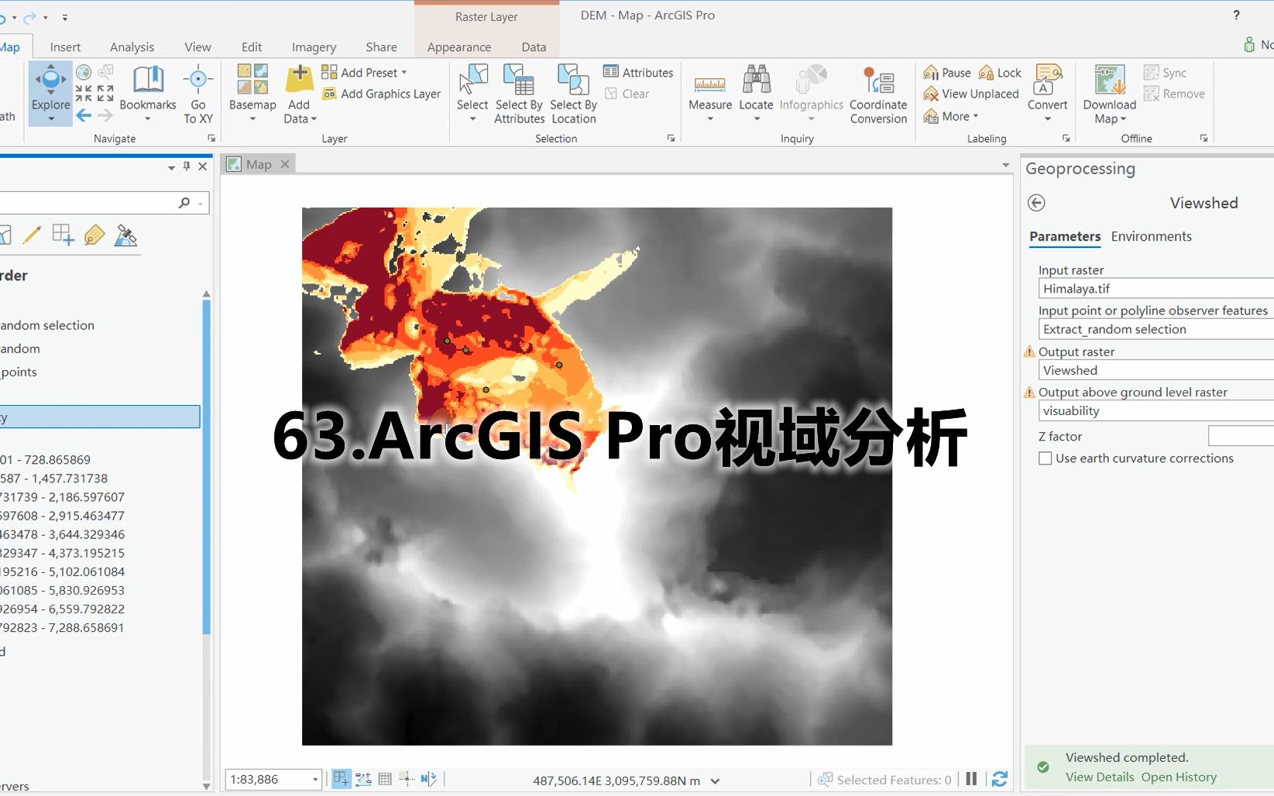Open the Insert ribbon tab
Image resolution: width=1274 pixels, height=796 pixels.
[65, 47]
